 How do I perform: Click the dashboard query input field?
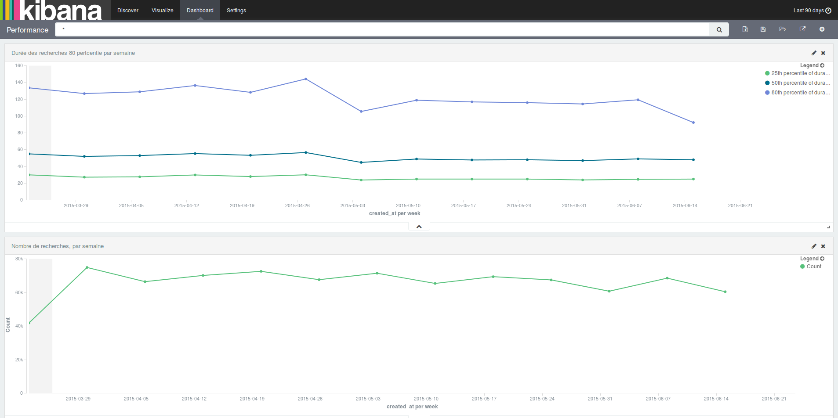(381, 30)
